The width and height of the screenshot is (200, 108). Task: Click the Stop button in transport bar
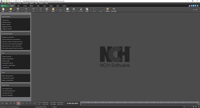7,104
